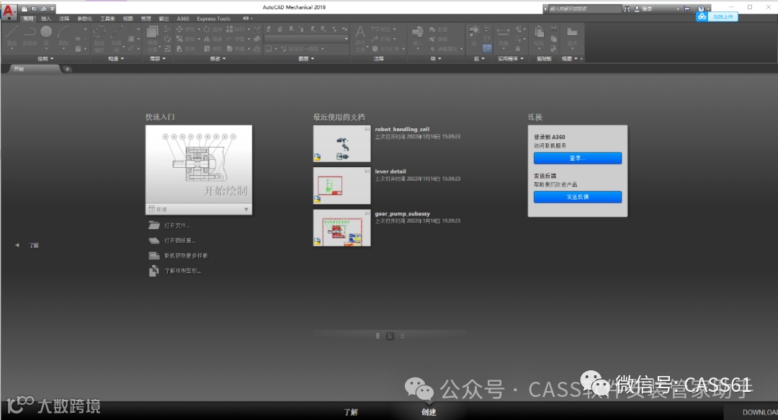The height and width of the screenshot is (420, 778).
Task: Click the binoculars search icon in title bar
Action: [627, 9]
